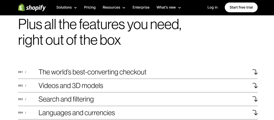Click arrow icon on Videos and 3D models row
Image resolution: width=274 pixels, height=120 pixels.
[255, 86]
